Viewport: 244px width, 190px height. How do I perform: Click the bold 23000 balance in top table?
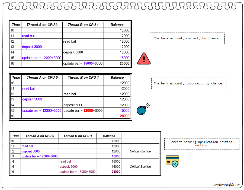click(x=125, y=63)
